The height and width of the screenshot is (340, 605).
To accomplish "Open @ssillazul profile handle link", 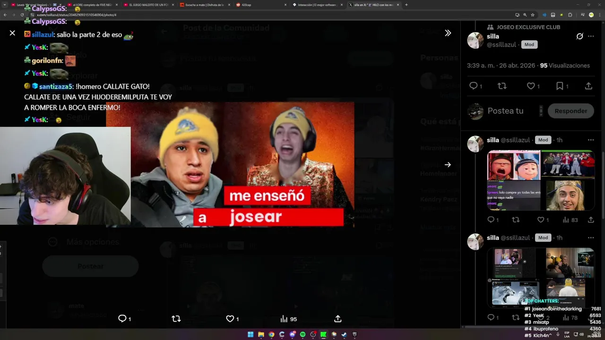I will click(x=501, y=44).
